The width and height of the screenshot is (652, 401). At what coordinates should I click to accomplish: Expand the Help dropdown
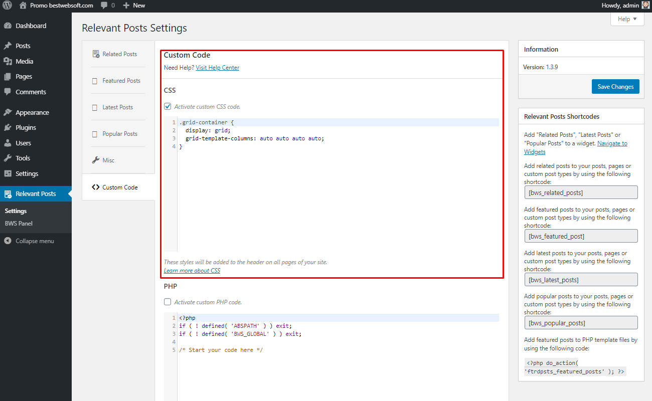627,19
